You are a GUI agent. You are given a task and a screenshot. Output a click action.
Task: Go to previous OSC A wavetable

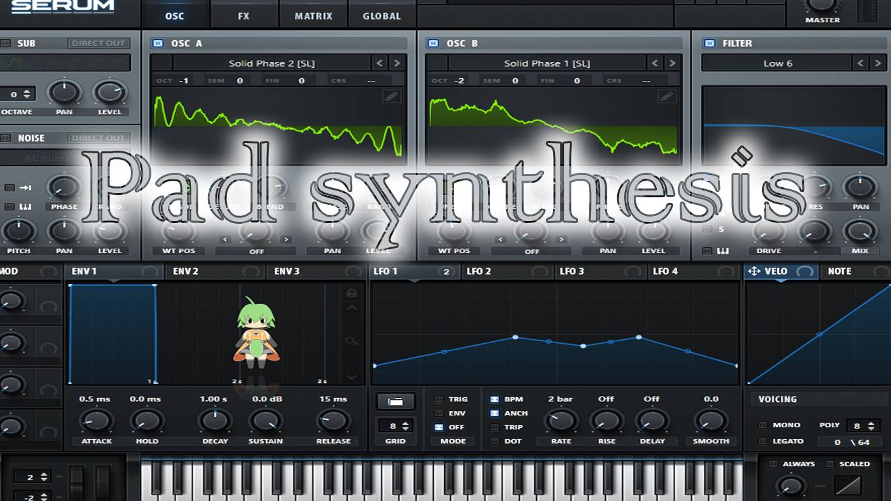point(380,63)
